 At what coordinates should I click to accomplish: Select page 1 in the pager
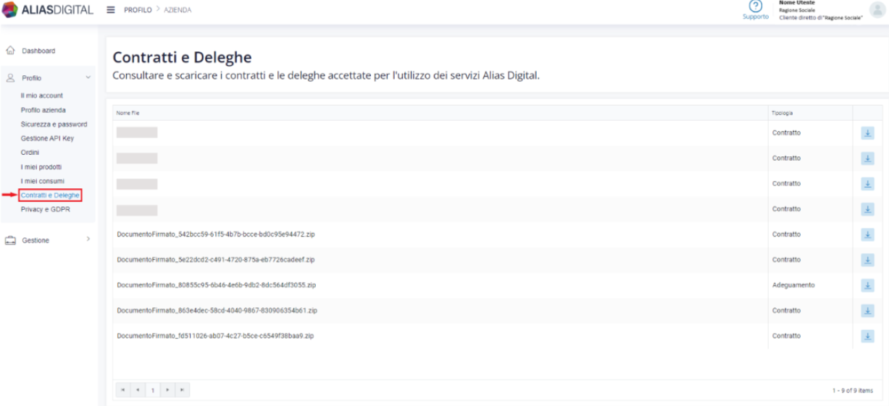[x=153, y=390]
